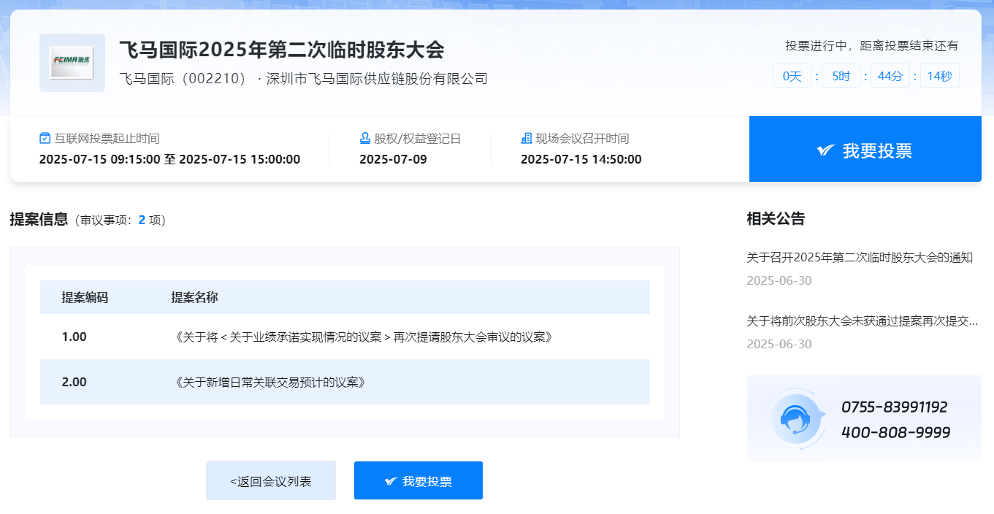Click hotline number 400-808-9999
The width and height of the screenshot is (994, 514).
896,432
